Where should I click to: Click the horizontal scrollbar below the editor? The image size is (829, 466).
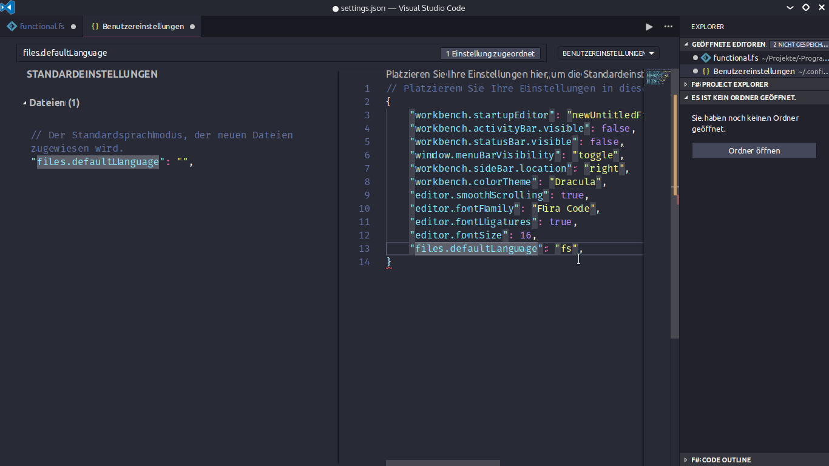(x=443, y=463)
